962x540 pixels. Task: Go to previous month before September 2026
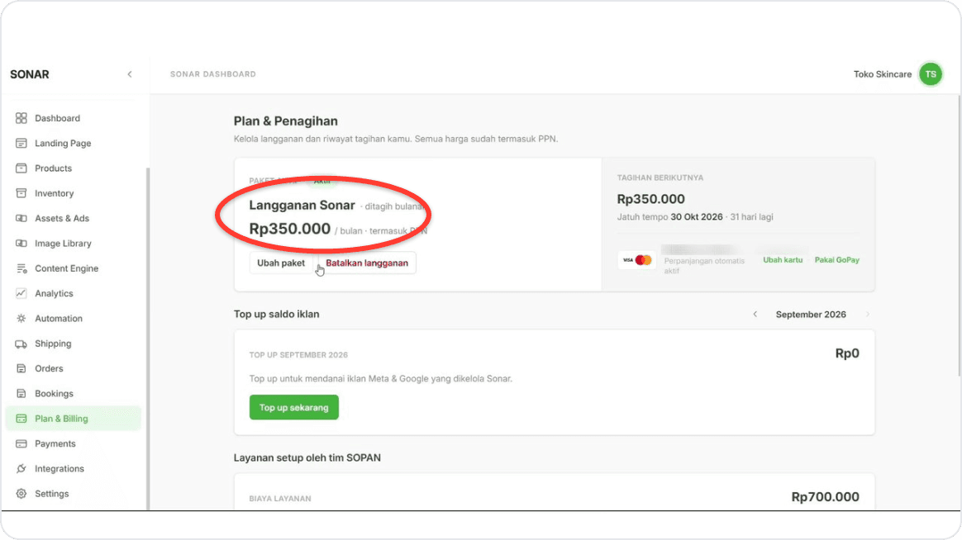(x=755, y=315)
